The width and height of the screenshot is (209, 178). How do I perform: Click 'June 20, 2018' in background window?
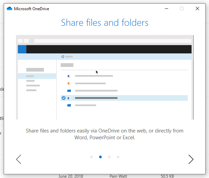(71, 176)
